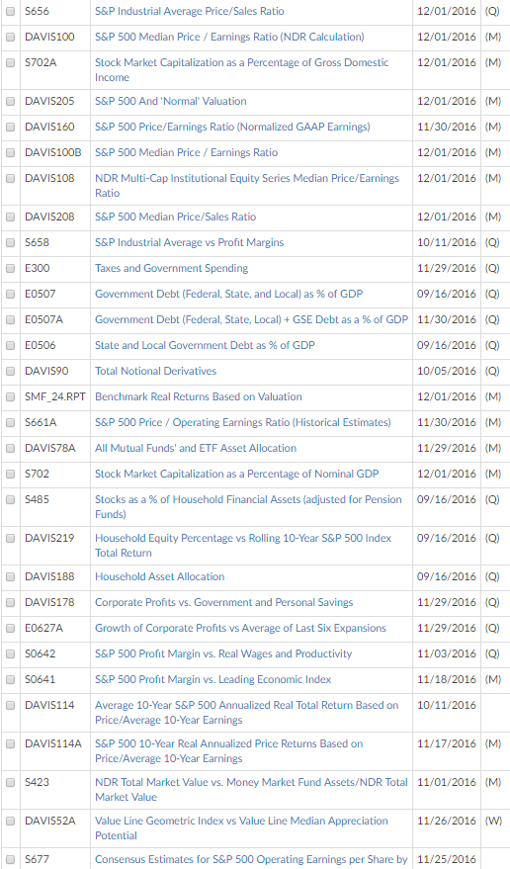This screenshot has width=510, height=869.
Task: Open Household Asset Allocation link
Action: pos(160,577)
